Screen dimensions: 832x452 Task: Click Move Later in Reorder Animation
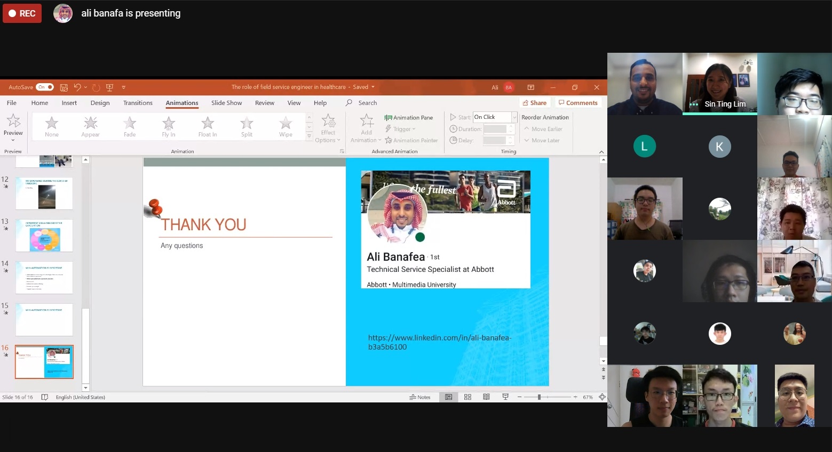[542, 140]
